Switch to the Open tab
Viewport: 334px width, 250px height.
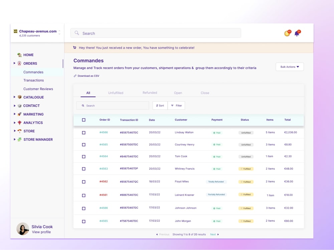pyautogui.click(x=178, y=93)
